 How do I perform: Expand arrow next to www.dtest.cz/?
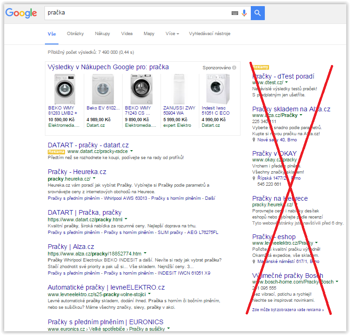[287, 82]
